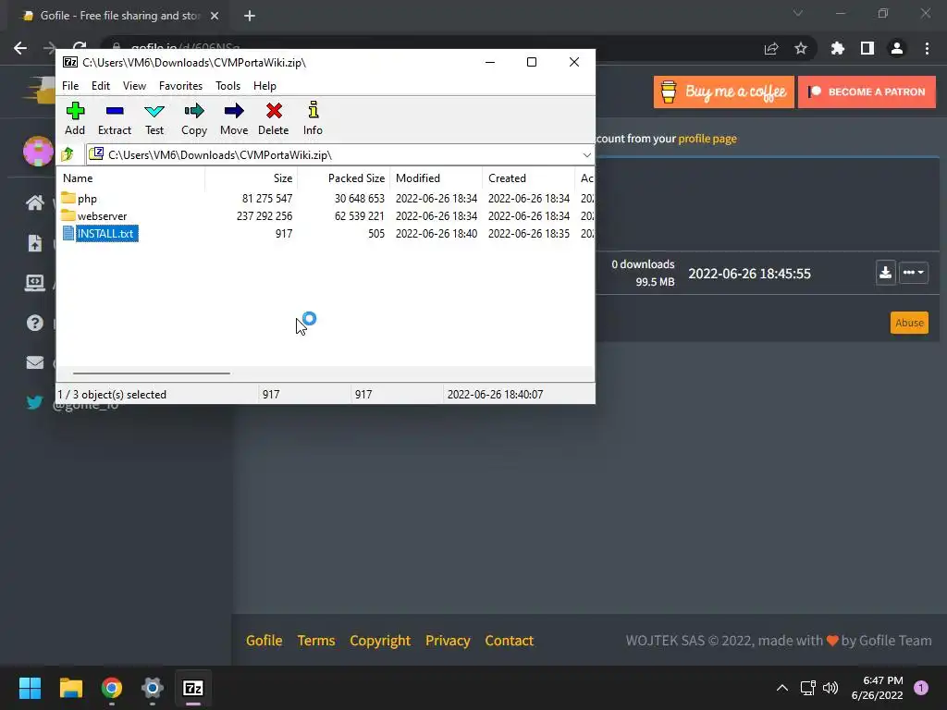
Task: Sort by the Size column header
Action: [x=252, y=178]
